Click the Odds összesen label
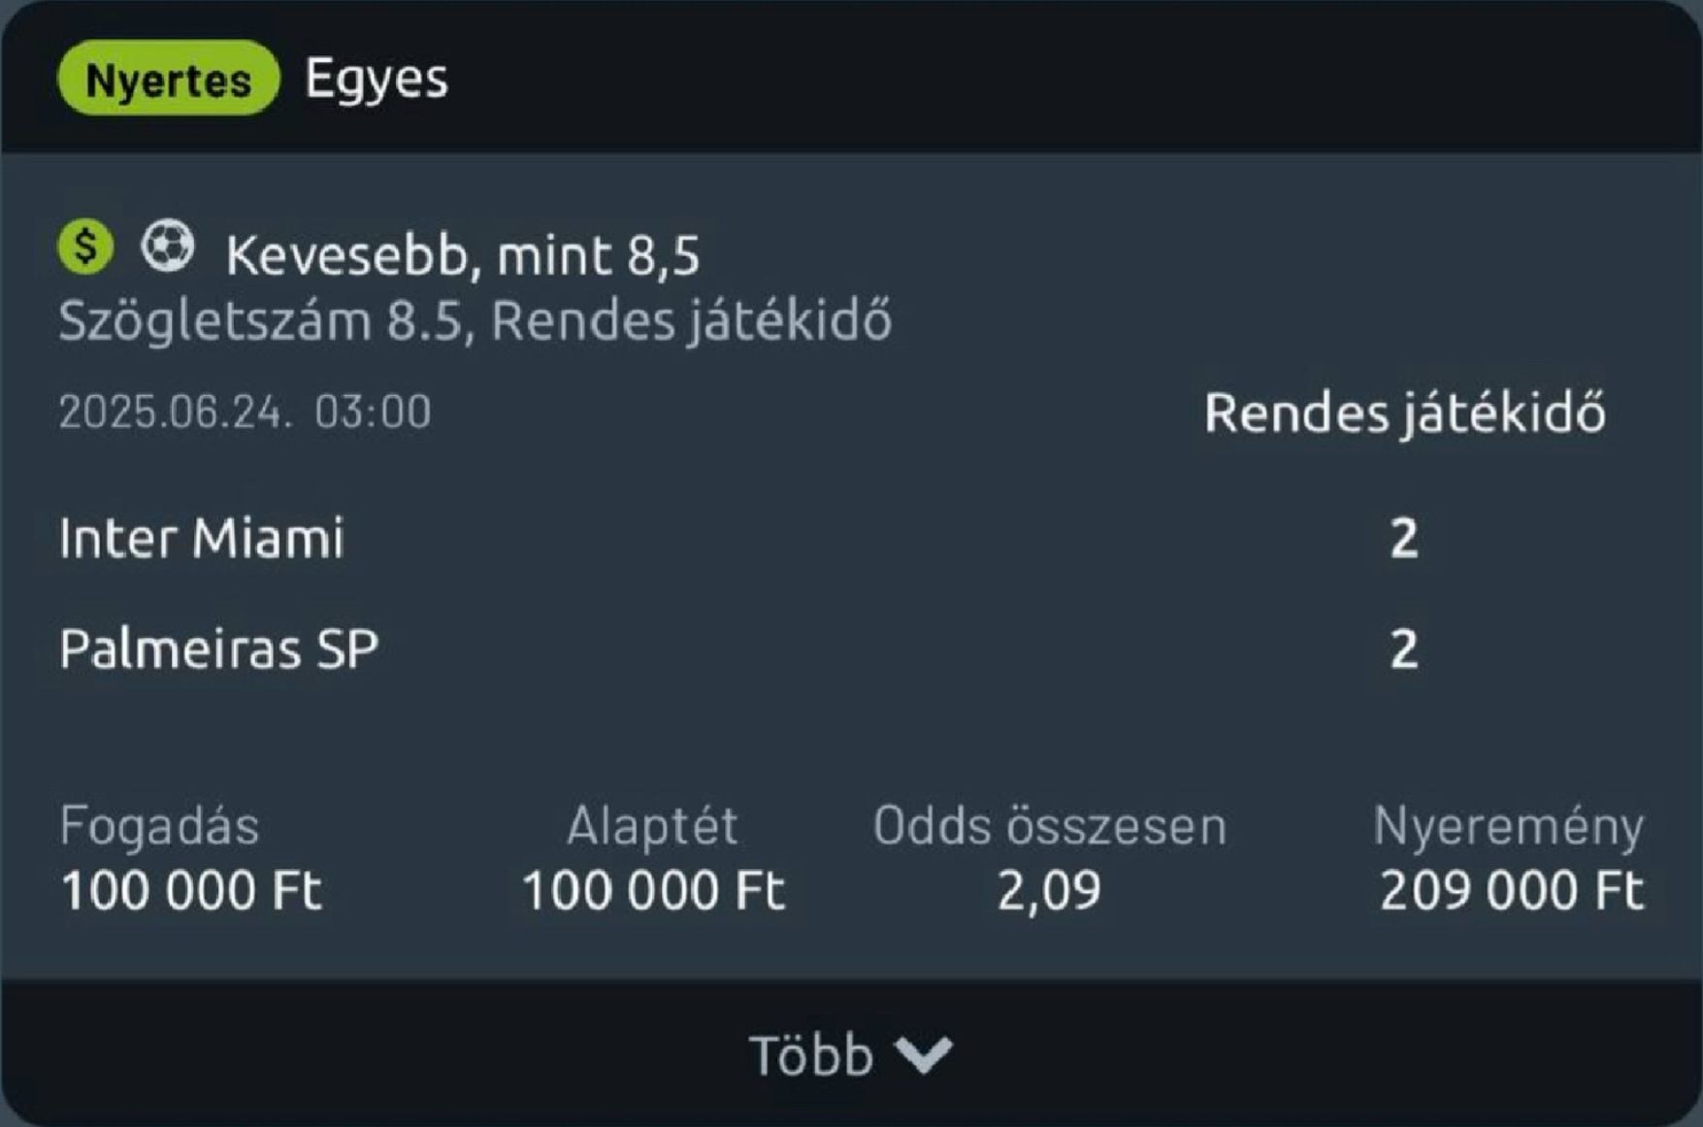The width and height of the screenshot is (1703, 1127). pos(1049,826)
